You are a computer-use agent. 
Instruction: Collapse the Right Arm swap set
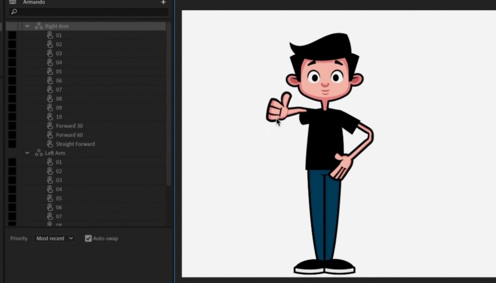click(27, 26)
